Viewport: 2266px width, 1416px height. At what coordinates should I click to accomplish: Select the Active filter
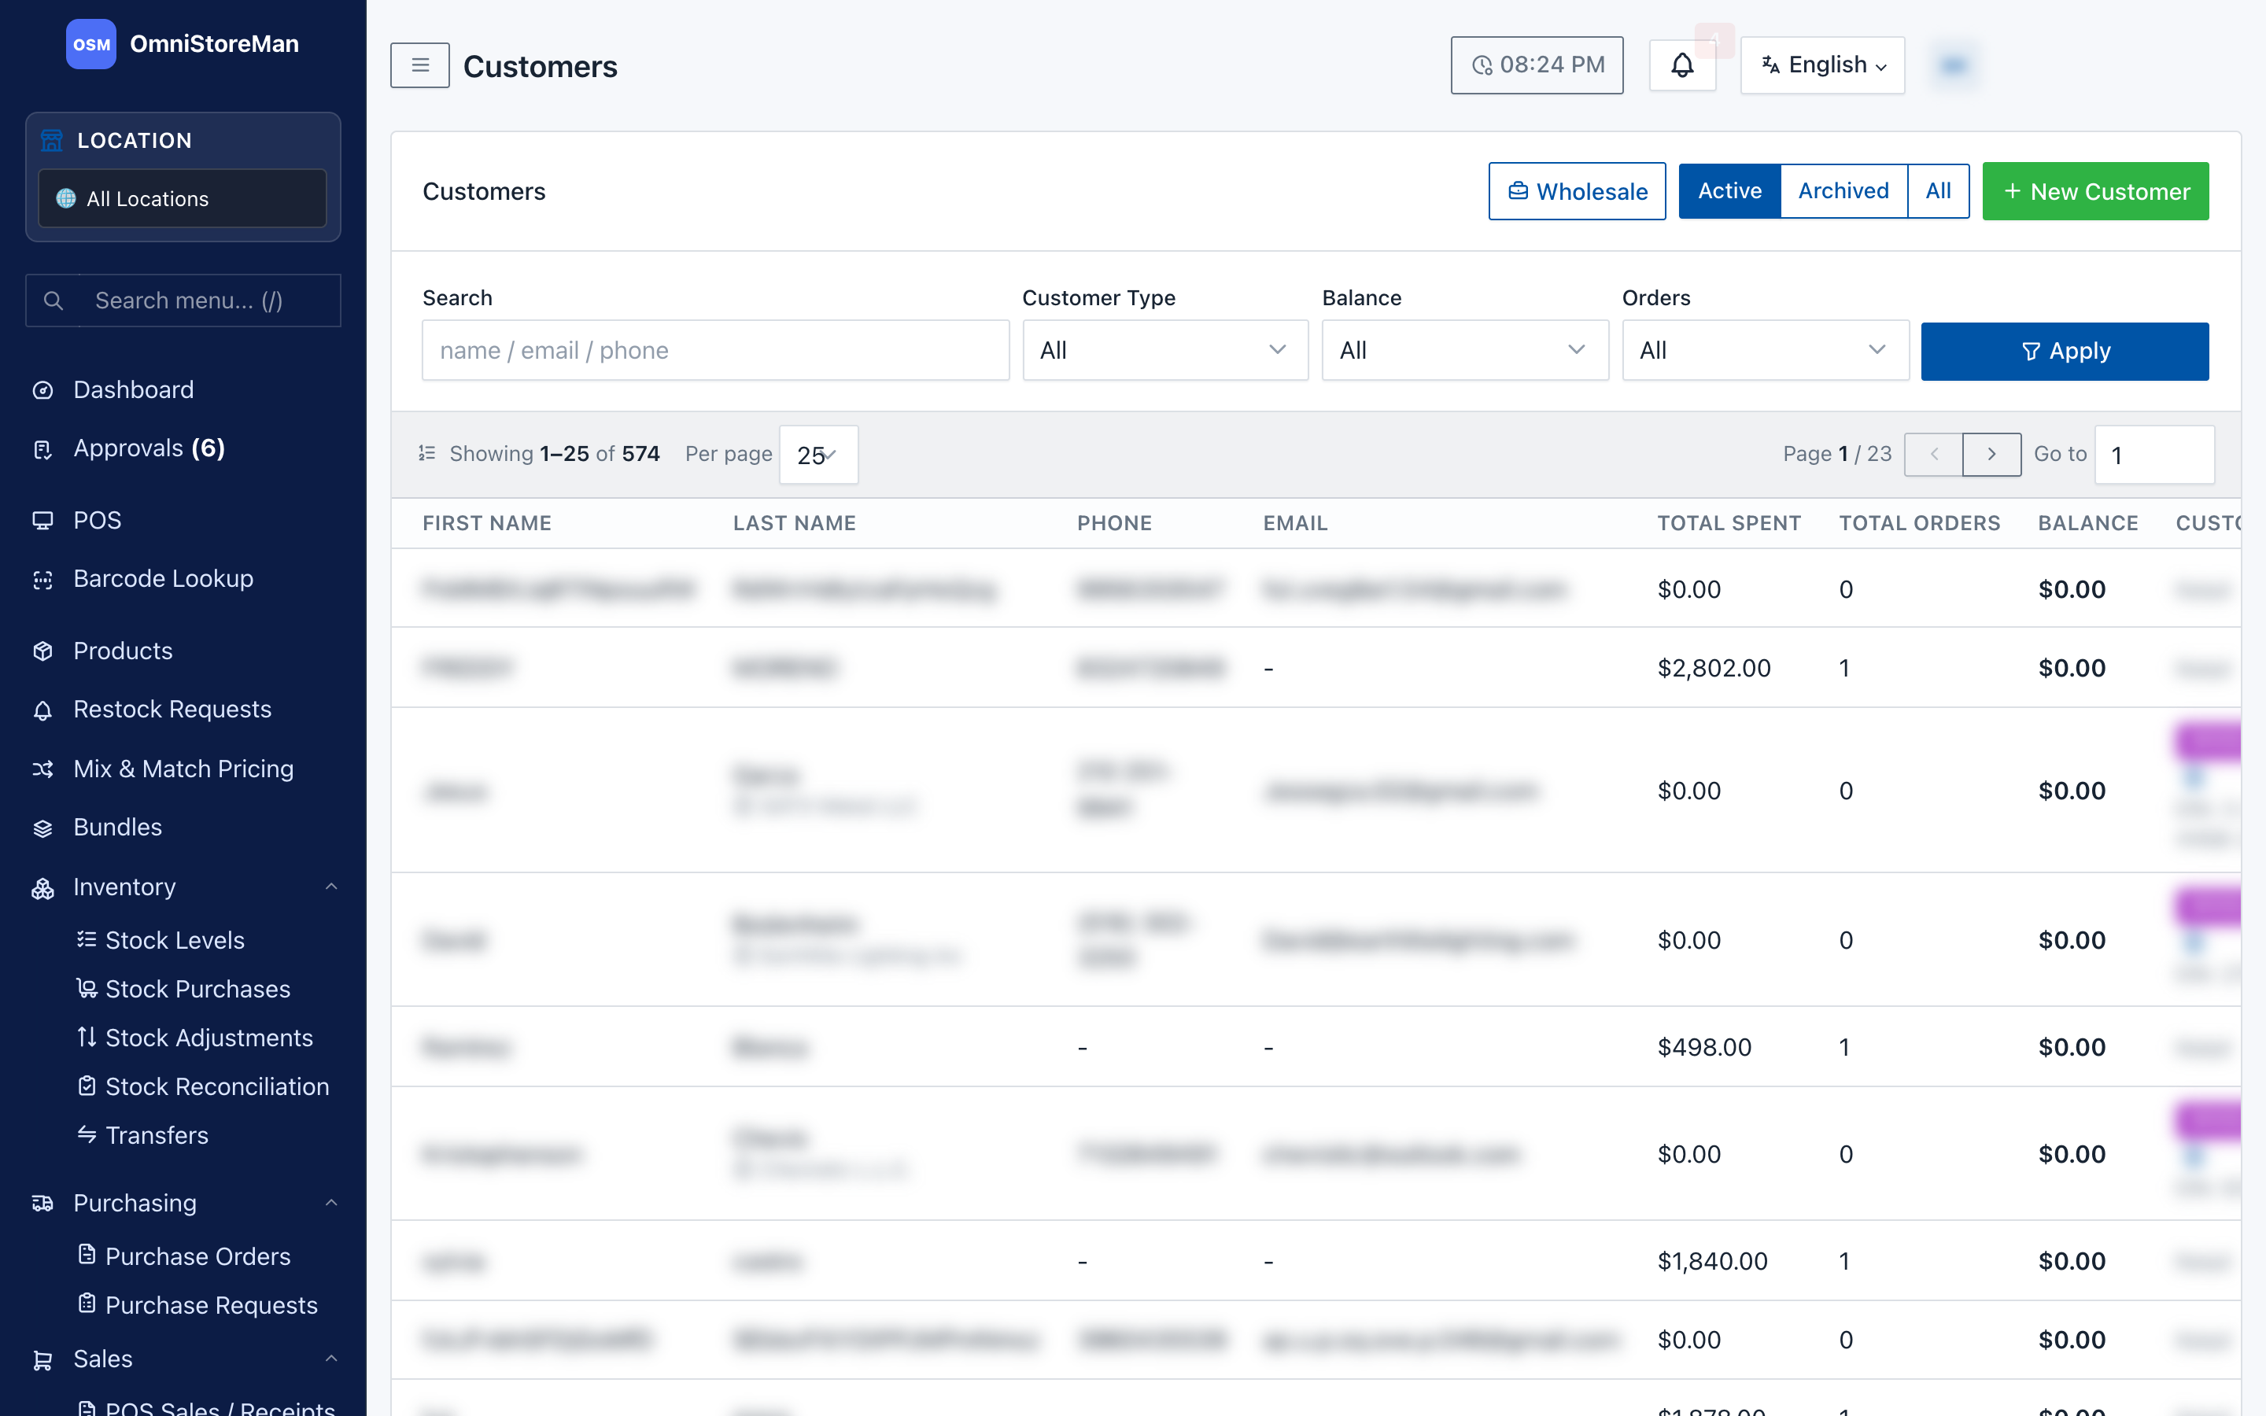(1729, 191)
